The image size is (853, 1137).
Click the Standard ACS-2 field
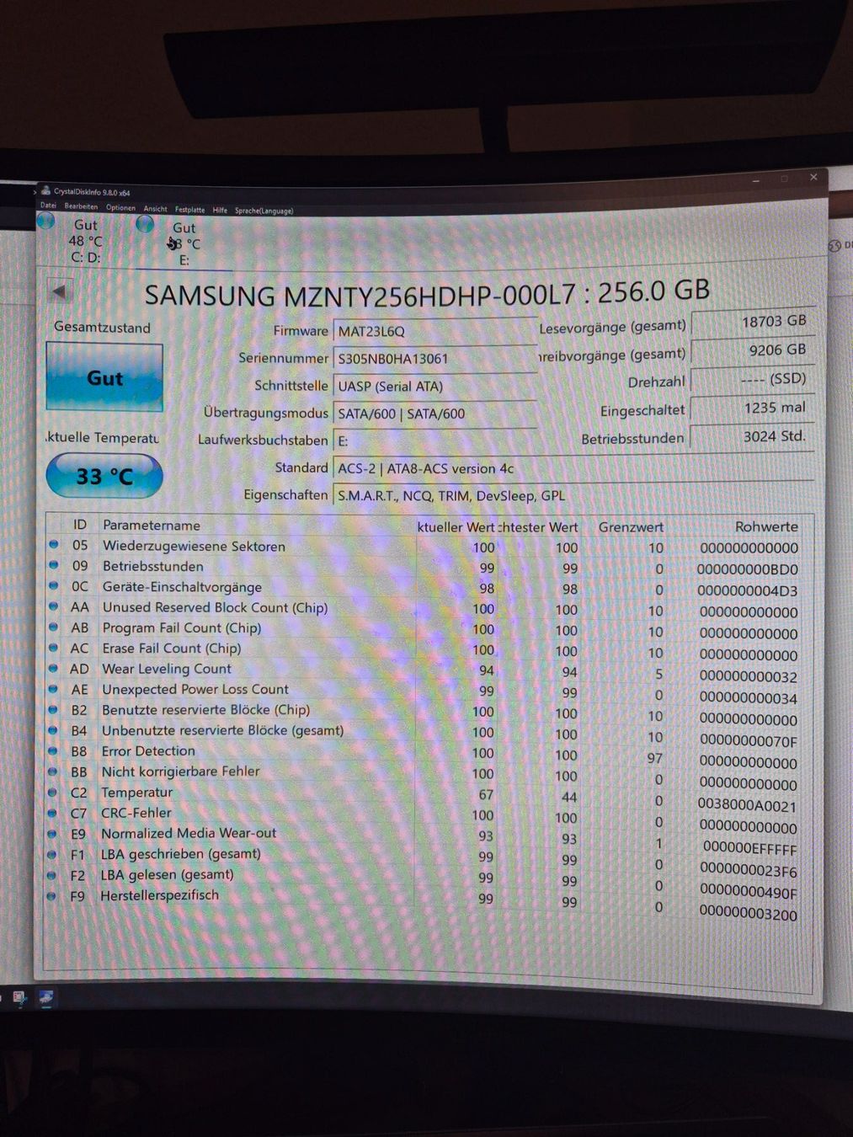(573, 468)
